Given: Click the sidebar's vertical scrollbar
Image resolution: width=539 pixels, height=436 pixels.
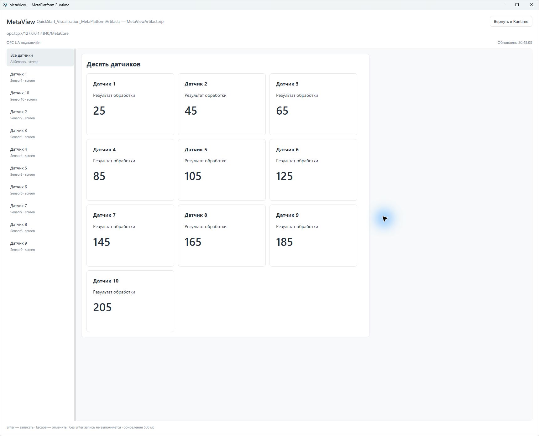Looking at the screenshot, I should 75,235.
